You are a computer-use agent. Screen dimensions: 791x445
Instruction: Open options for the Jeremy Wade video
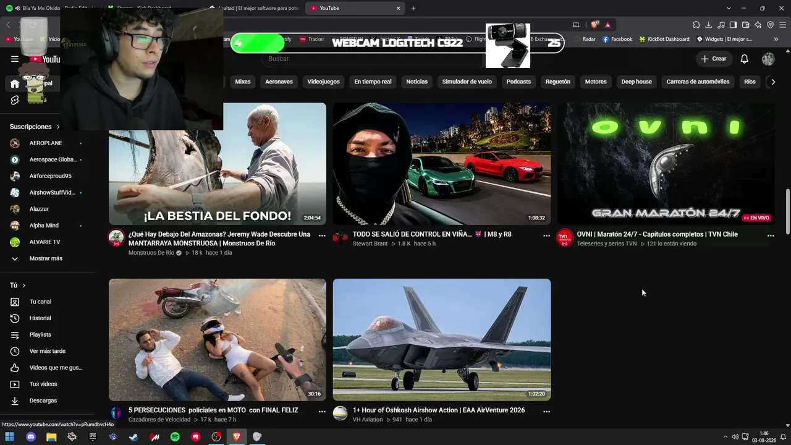point(322,235)
